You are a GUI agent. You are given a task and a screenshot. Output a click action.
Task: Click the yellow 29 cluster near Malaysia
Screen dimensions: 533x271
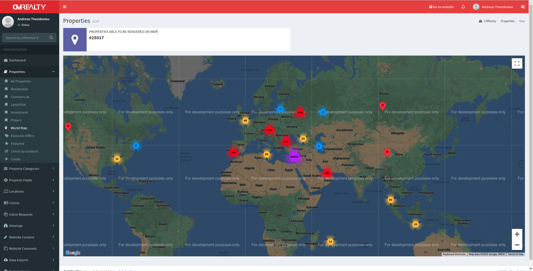tap(390, 200)
